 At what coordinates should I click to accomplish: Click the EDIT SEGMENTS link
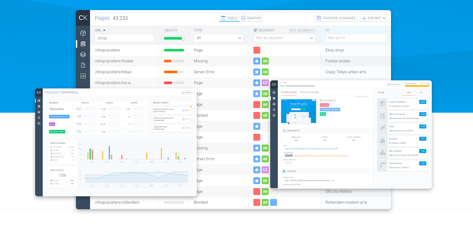click(x=302, y=30)
